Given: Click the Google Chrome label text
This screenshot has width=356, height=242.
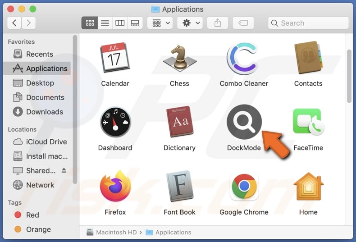Looking at the screenshot, I should click(x=244, y=212).
